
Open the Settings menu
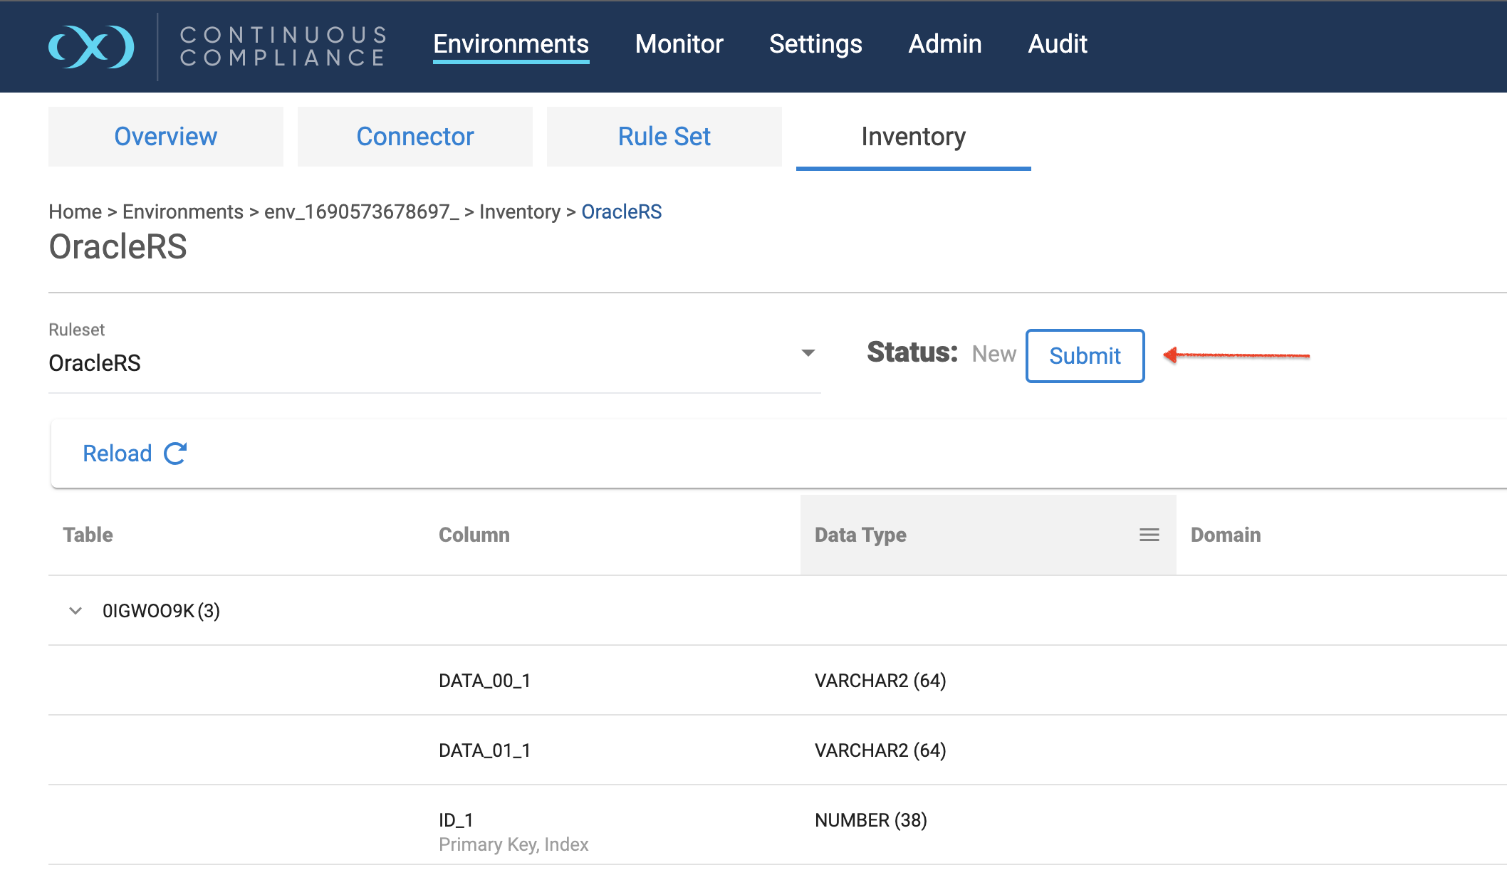click(815, 44)
